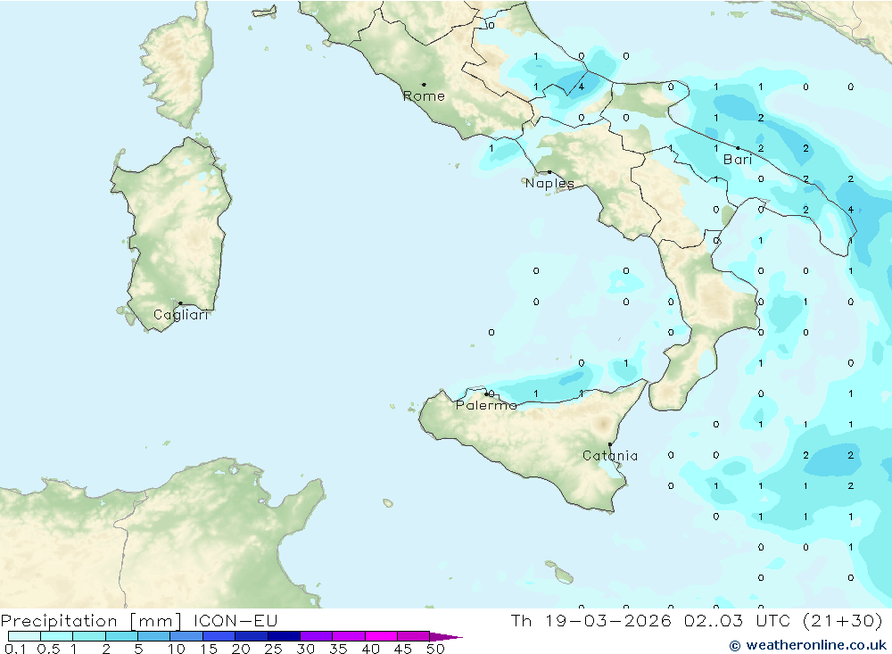Pick the 15–20 mm legend swatch

(219, 636)
